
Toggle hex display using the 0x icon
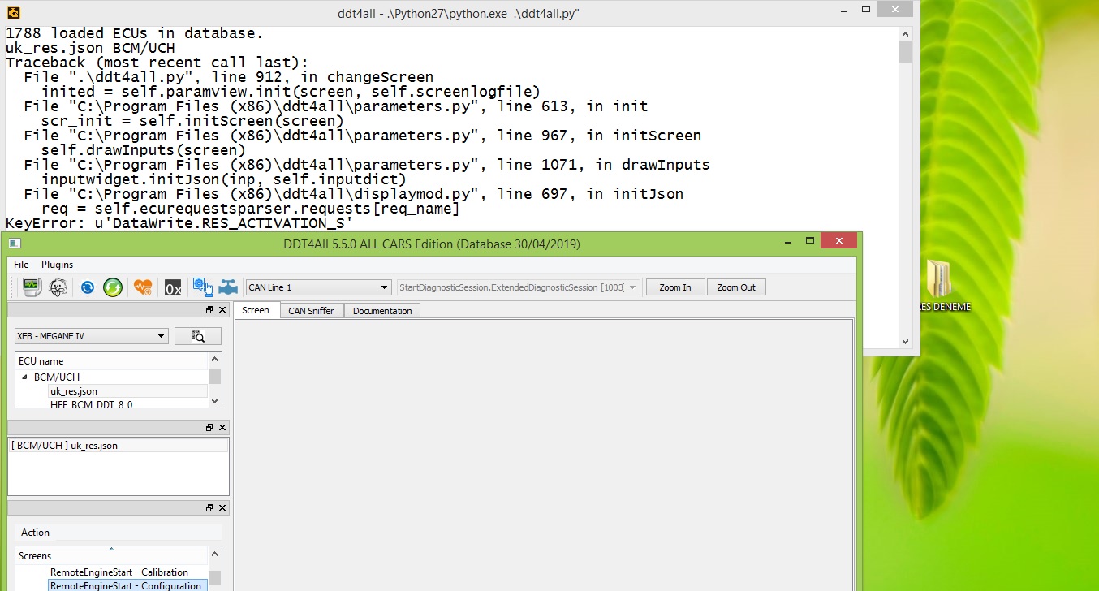pos(172,287)
